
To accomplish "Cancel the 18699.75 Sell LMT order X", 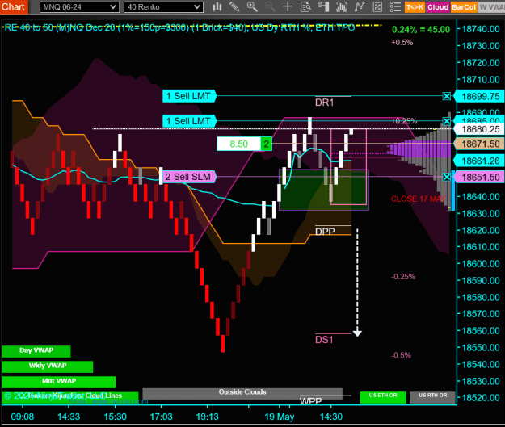I will 446,96.
